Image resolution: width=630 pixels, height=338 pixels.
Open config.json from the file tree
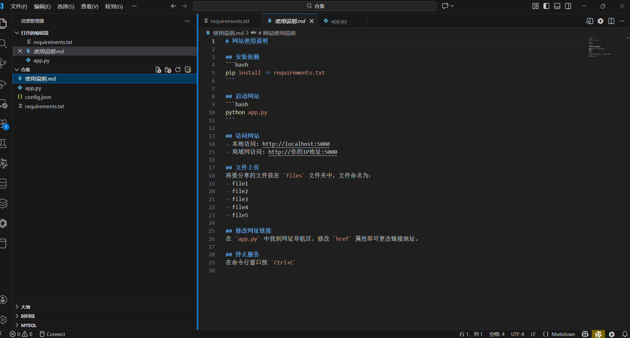click(105, 97)
